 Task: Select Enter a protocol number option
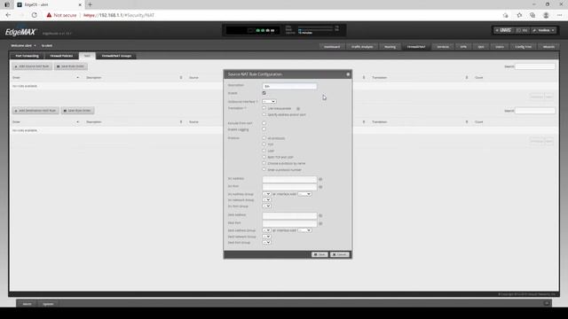[264, 169]
